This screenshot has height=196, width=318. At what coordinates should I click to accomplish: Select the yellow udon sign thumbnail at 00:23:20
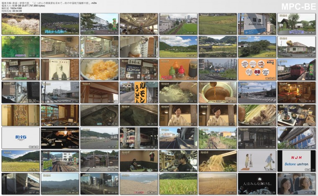139,92
